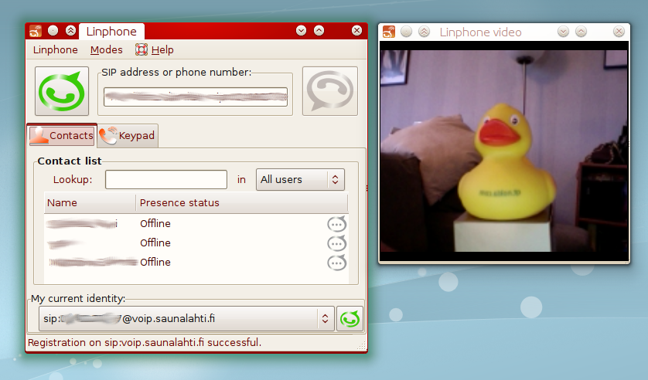Open the Modes menu
This screenshot has width=648, height=380.
tap(107, 50)
